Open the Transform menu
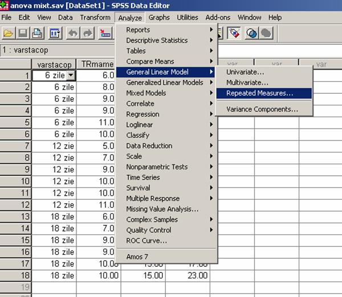The image size is (342, 297). (95, 18)
